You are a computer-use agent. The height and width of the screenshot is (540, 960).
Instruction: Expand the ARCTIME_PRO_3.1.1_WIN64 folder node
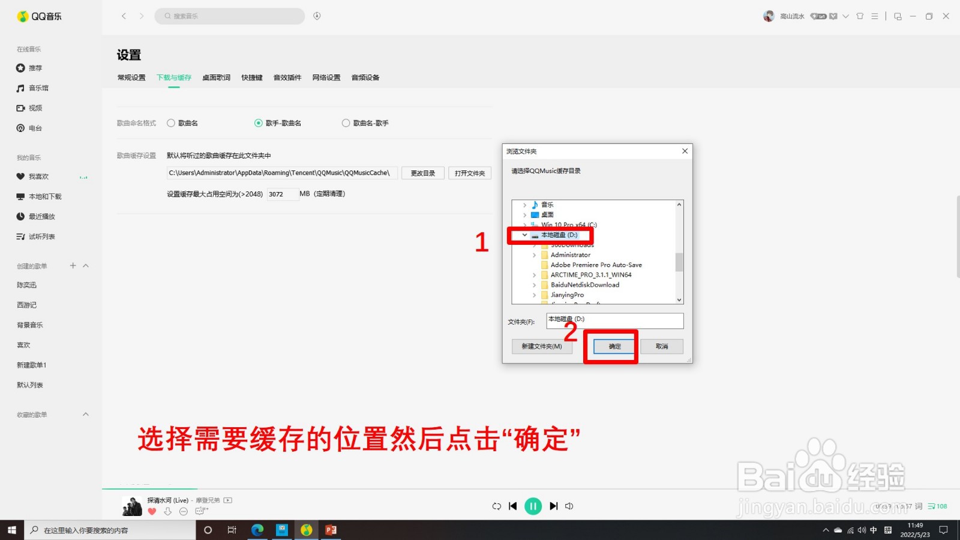534,275
